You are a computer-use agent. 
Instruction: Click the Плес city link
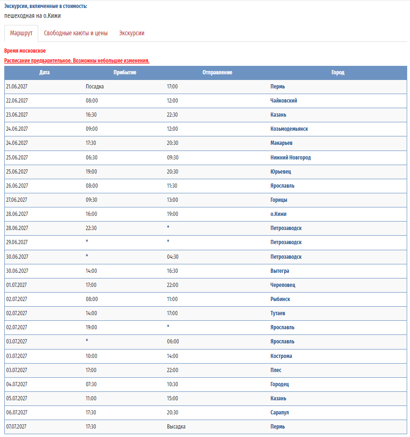pos(276,370)
